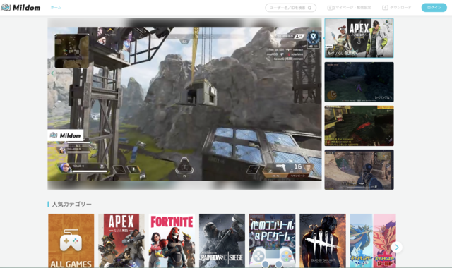The height and width of the screenshot is (268, 452).
Task: Click the download icon in header
Action: point(385,8)
